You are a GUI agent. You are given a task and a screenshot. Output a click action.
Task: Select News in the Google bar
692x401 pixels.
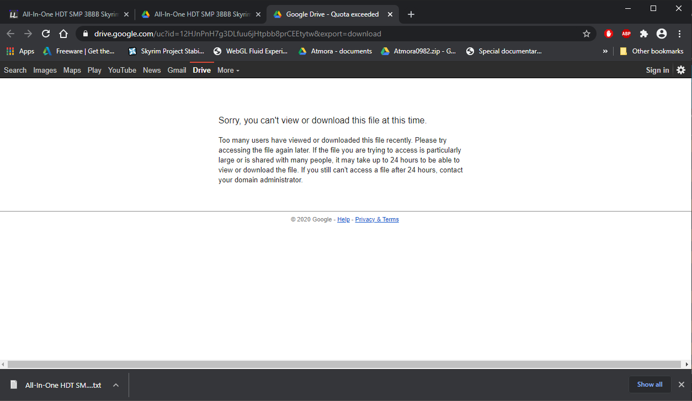point(152,70)
